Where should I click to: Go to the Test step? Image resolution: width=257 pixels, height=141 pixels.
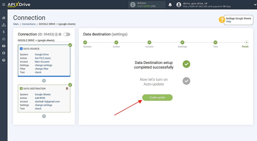(x=215, y=42)
